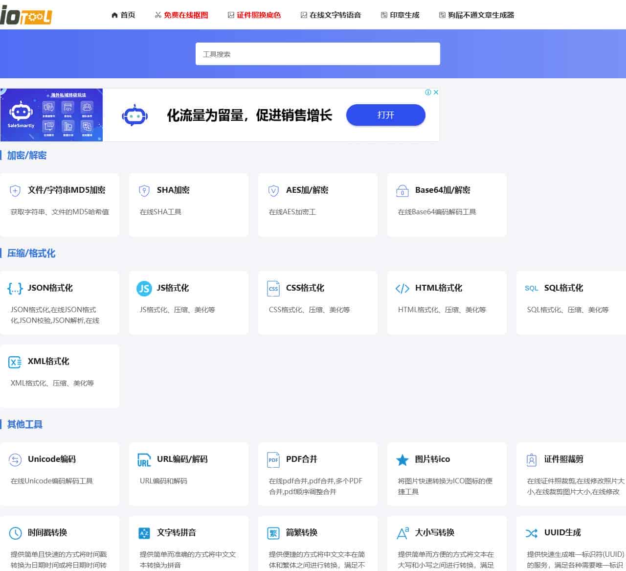Screen dimensions: 626x571
Task: Click the Base64加/解密 lock icon
Action: point(402,190)
